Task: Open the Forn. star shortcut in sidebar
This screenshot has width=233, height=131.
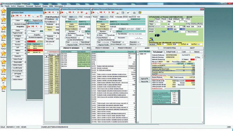Action: click(3, 87)
